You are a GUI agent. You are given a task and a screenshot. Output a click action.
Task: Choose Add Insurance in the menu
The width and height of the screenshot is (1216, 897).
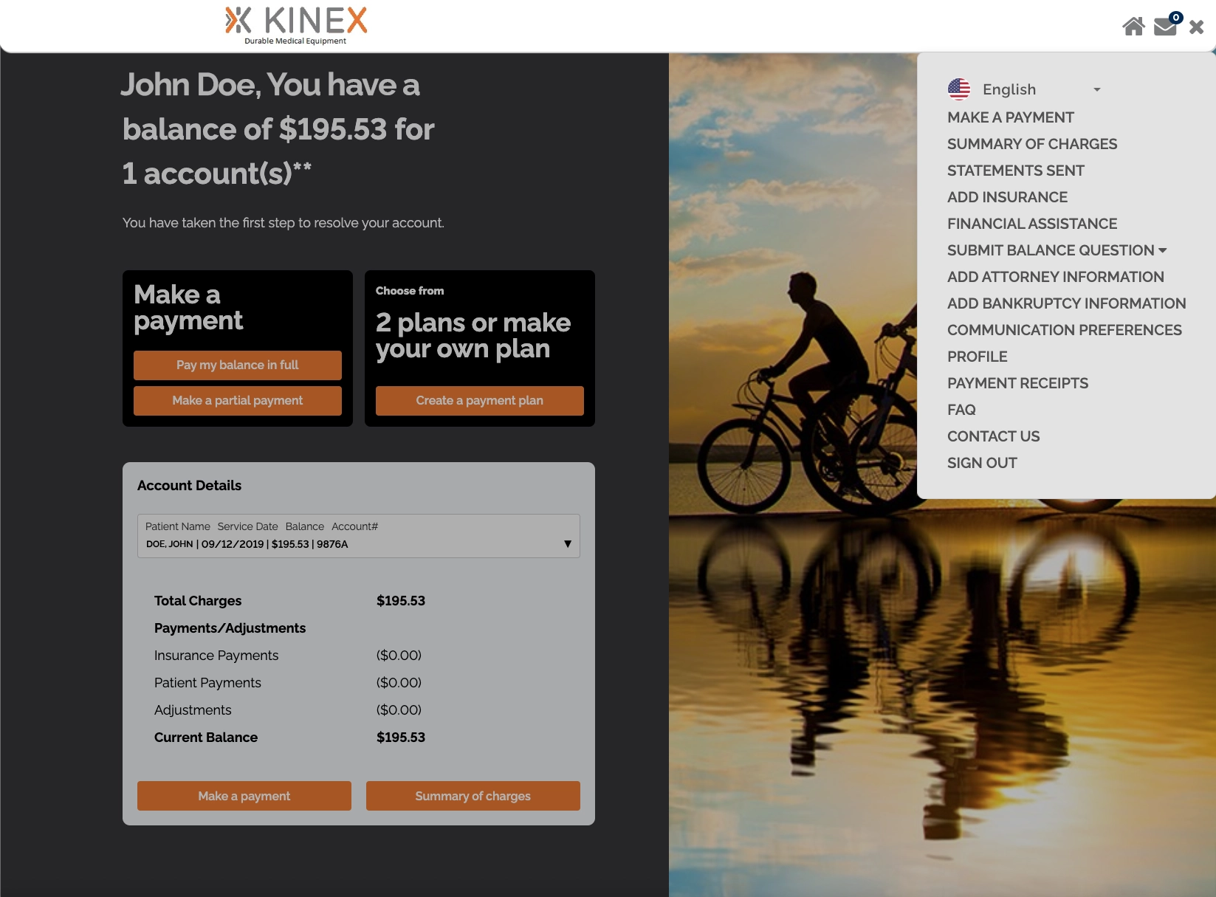click(1007, 197)
